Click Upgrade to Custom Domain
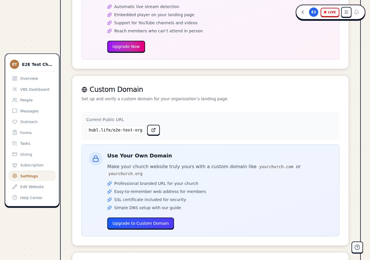The height and width of the screenshot is (260, 370). coord(140,223)
